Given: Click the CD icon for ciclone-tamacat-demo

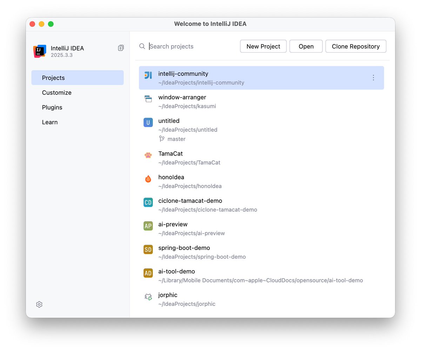Looking at the screenshot, I should coord(148,202).
